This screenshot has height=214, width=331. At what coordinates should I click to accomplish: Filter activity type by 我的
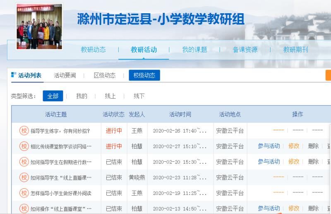tap(82, 96)
